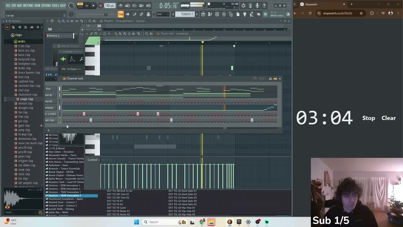Screen dimensions: 403x227
Task: Select DST TI2 FX Lazer sample
Action: point(116,208)
